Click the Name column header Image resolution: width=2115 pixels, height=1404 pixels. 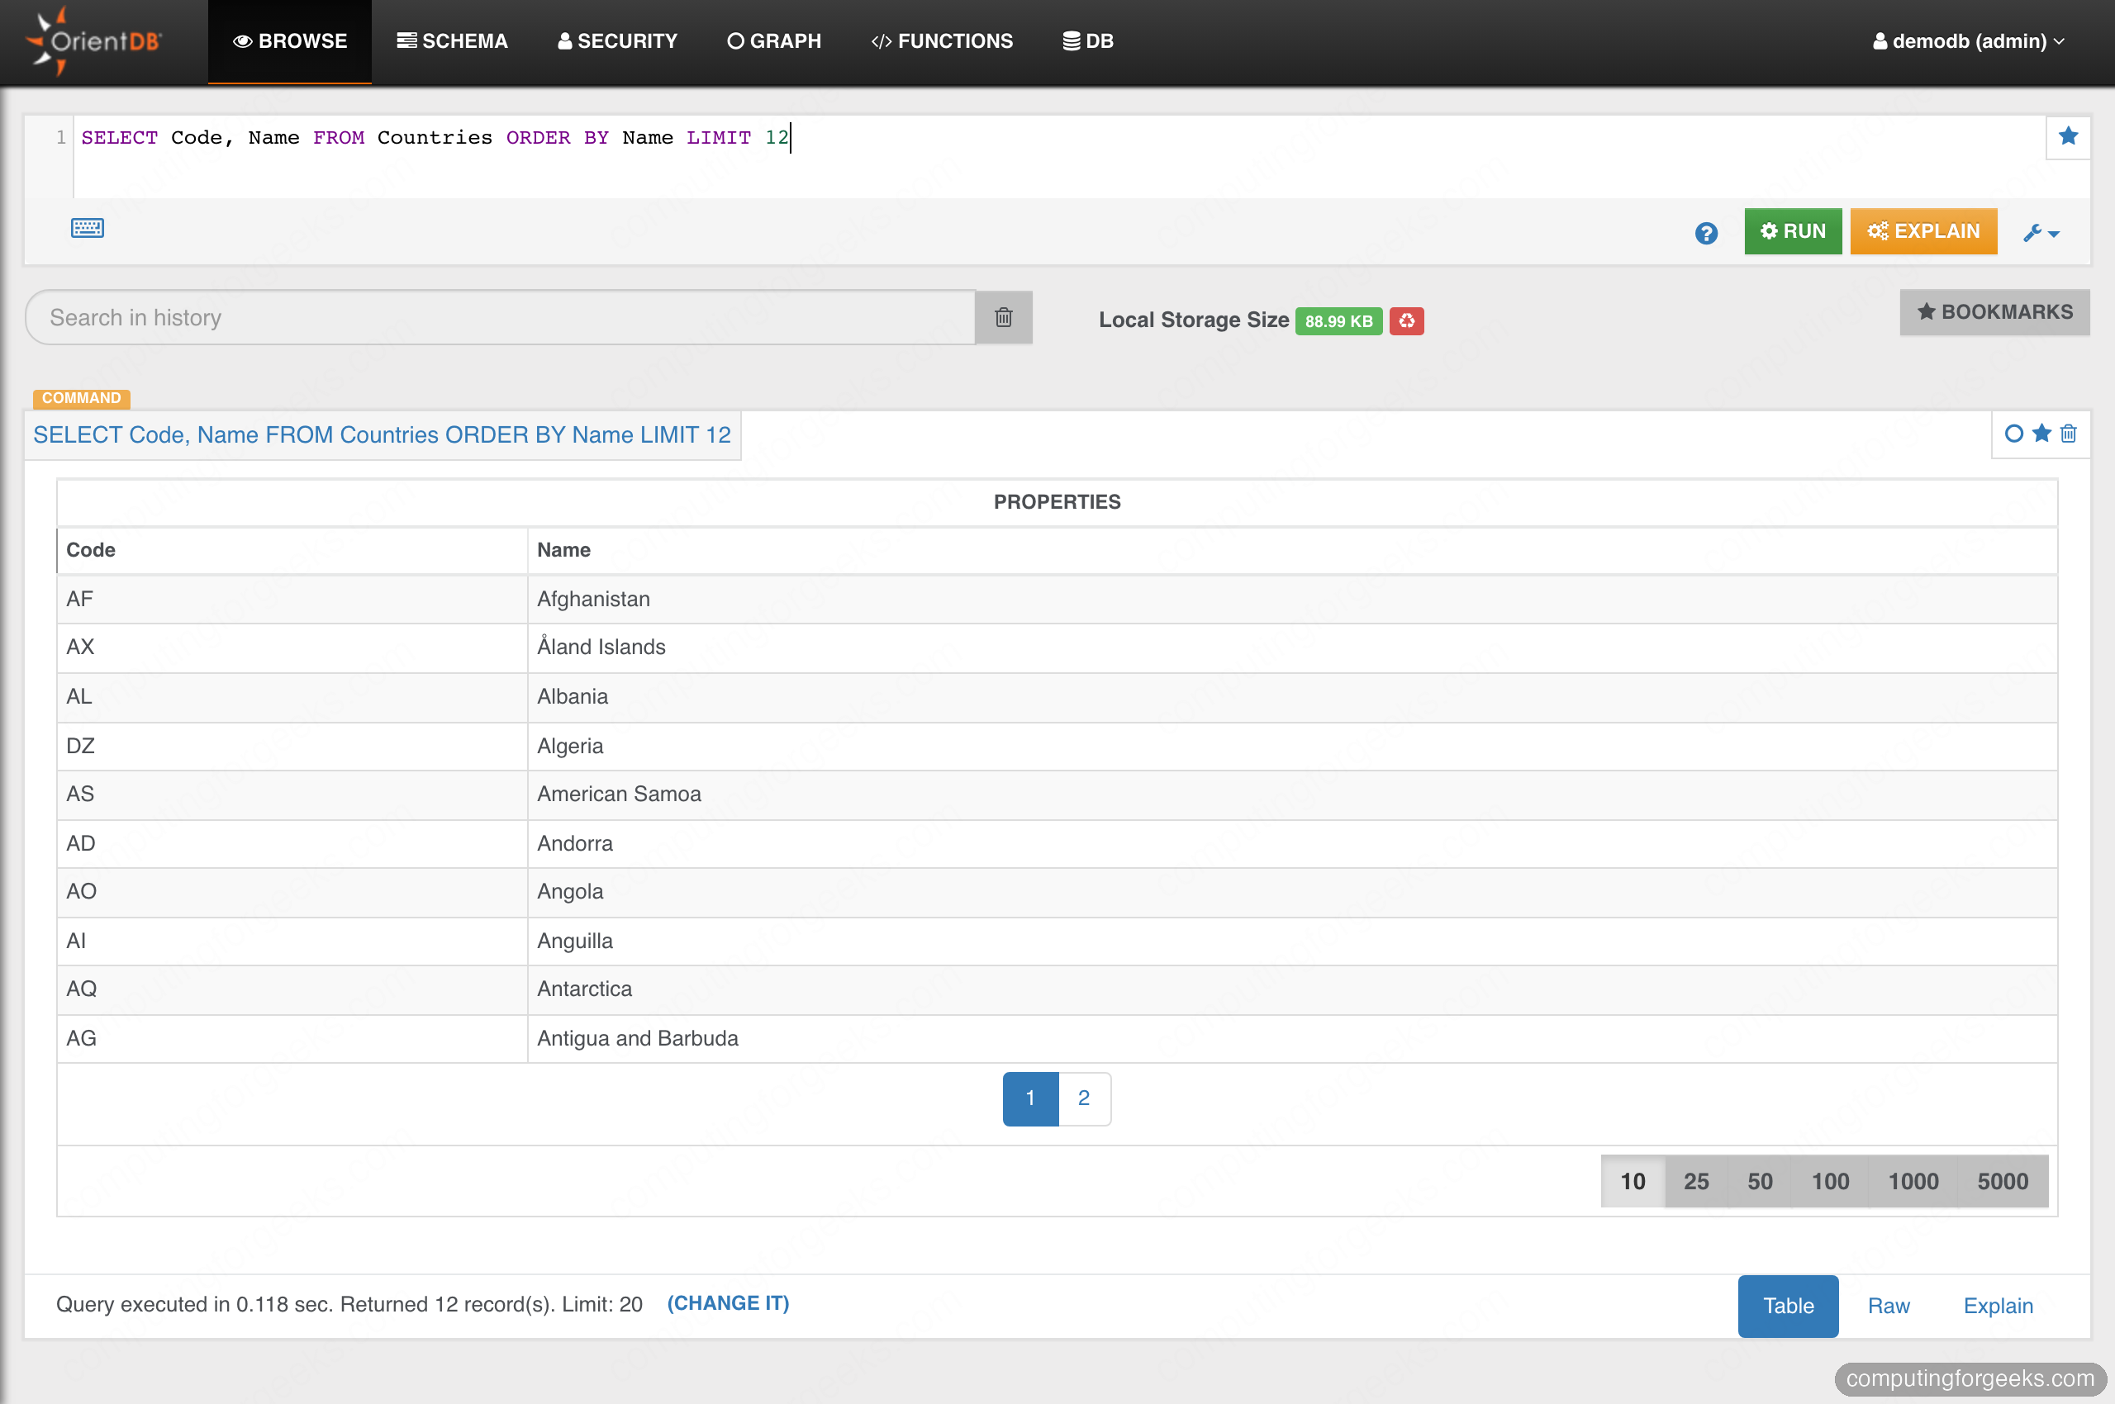[1292, 550]
